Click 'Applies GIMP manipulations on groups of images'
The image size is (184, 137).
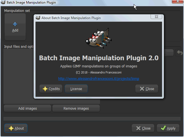(99, 66)
